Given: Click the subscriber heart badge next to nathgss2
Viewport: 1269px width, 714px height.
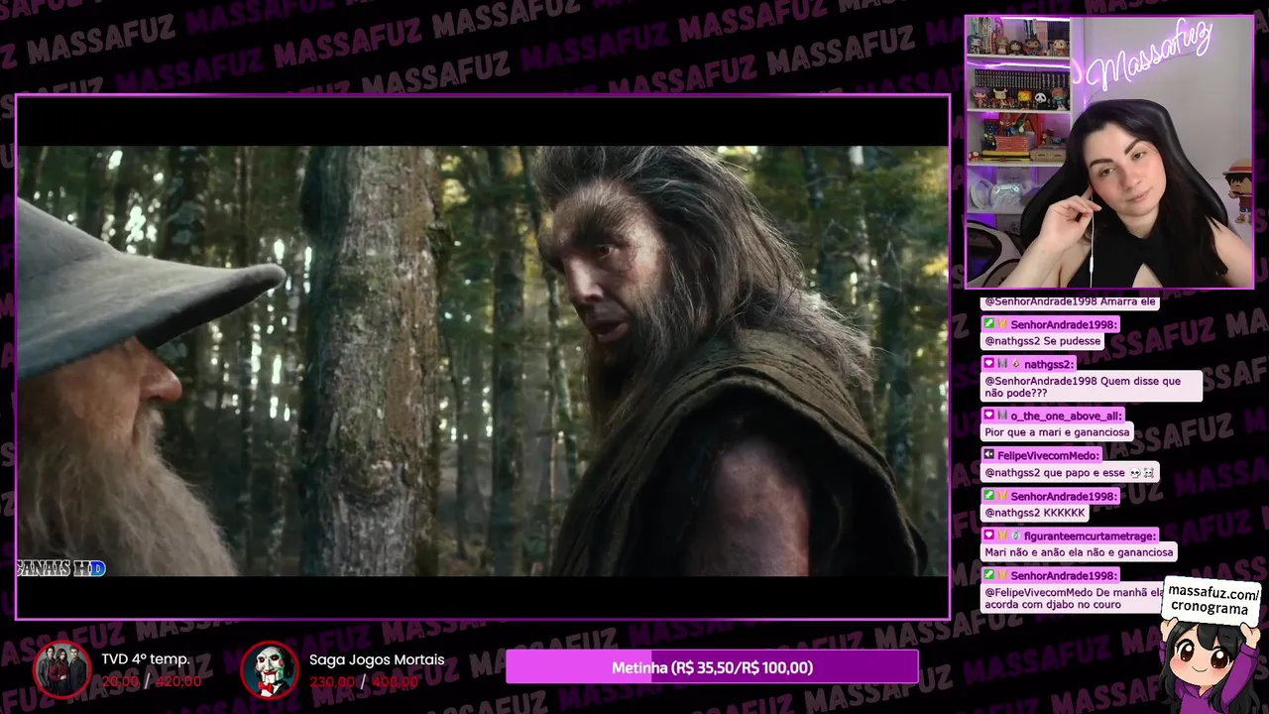Looking at the screenshot, I should pyautogui.click(x=989, y=364).
